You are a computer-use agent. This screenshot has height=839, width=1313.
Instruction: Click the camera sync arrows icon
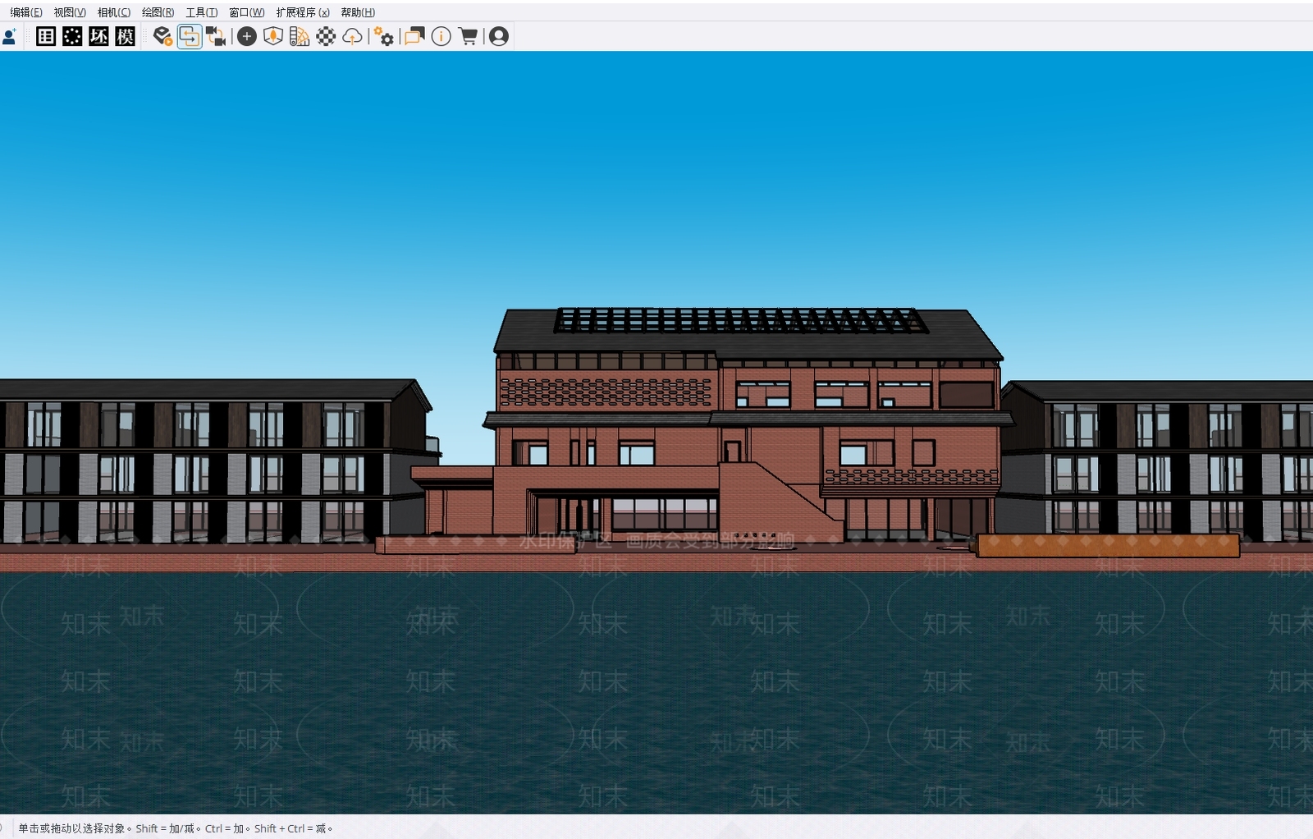pos(216,36)
